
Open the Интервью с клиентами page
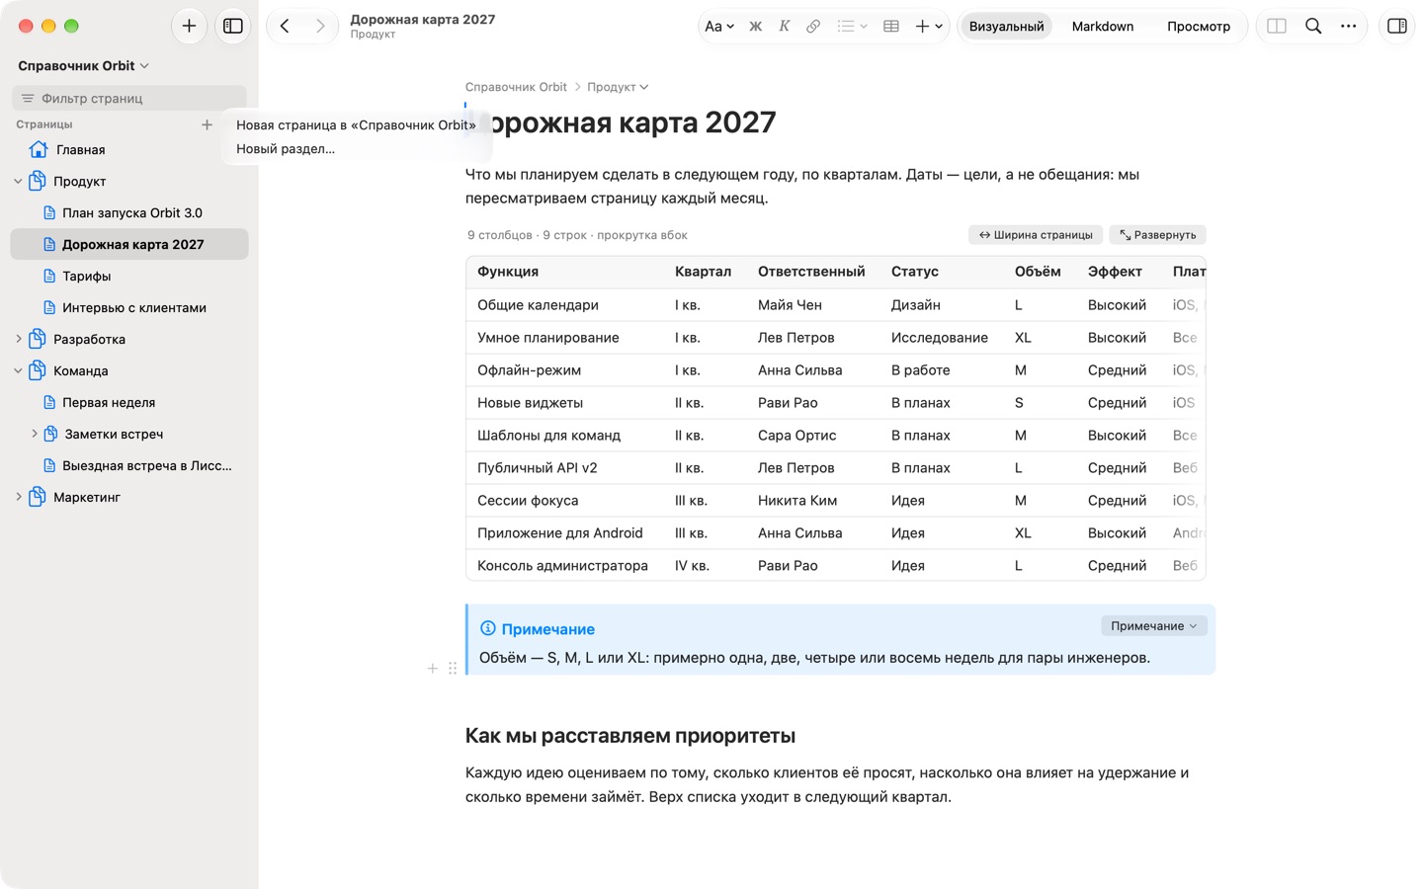[x=129, y=308]
